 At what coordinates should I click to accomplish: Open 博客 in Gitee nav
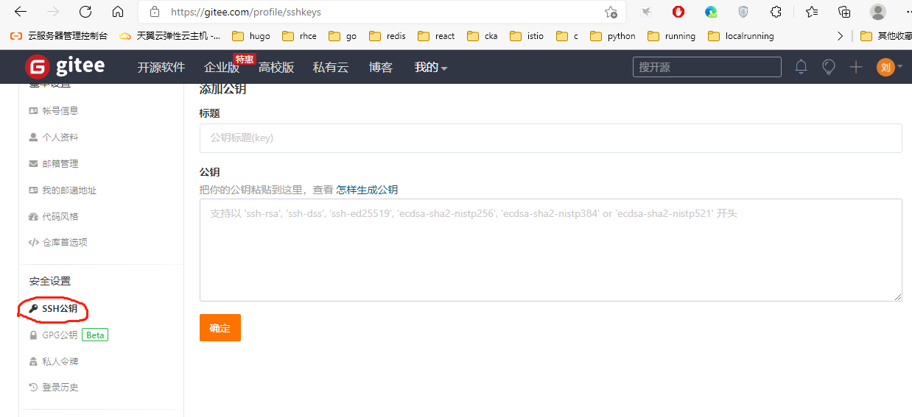click(381, 67)
